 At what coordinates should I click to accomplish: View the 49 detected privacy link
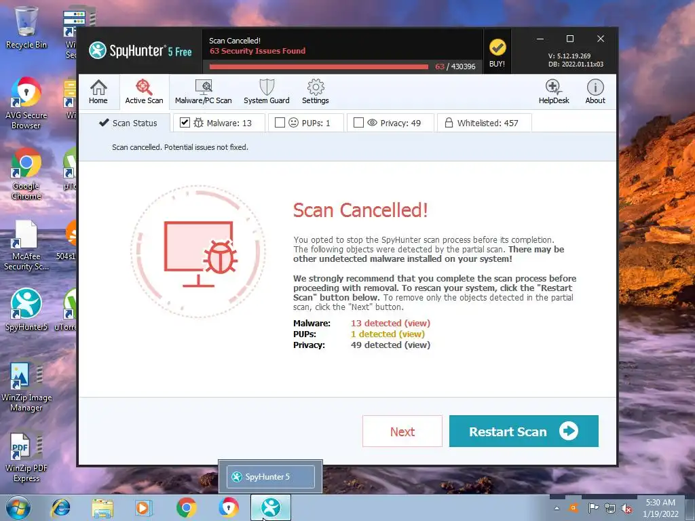click(x=390, y=345)
